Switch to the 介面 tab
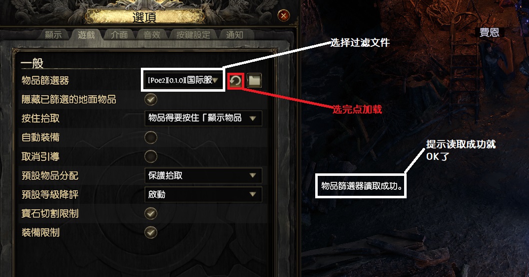 pos(119,35)
